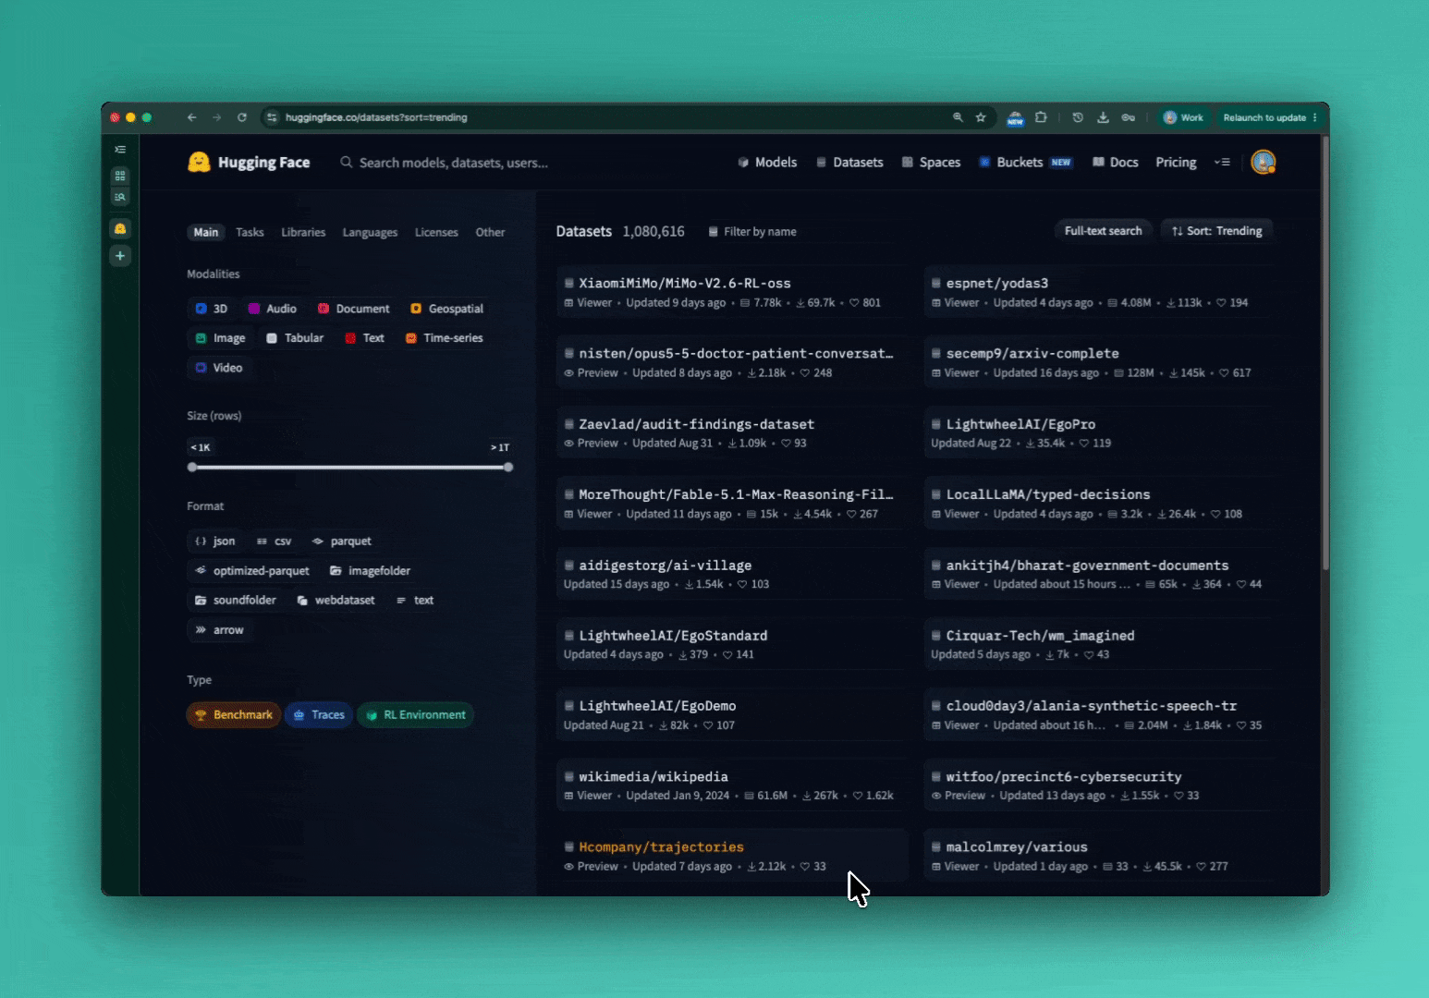
Task: Toggle the parquet format filter
Action: point(342,542)
